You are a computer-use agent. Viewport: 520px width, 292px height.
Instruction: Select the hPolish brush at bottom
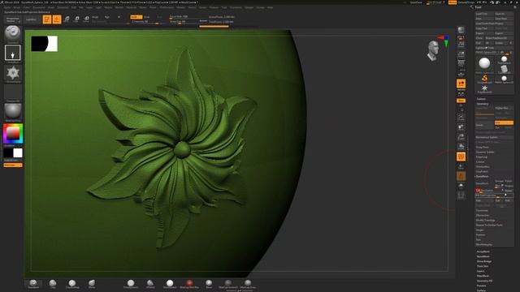(x=150, y=284)
